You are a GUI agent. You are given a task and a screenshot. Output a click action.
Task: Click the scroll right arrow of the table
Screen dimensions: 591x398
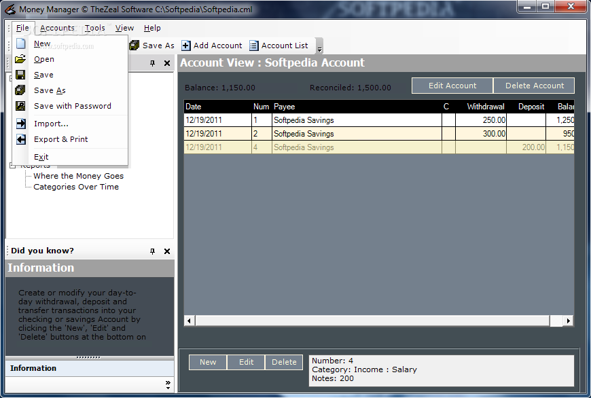coord(569,321)
